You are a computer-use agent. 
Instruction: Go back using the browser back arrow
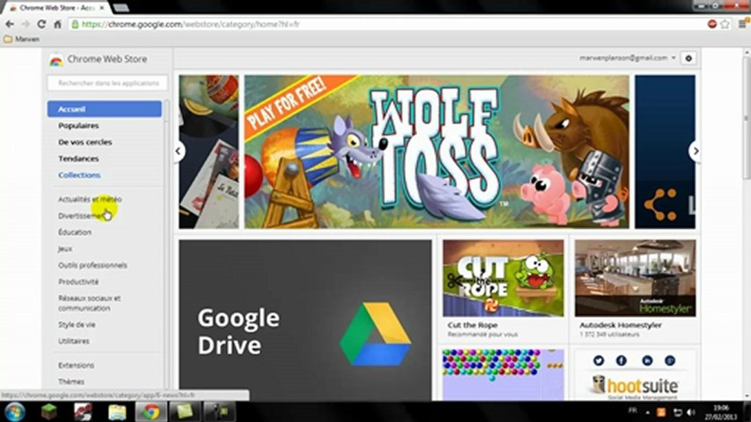tap(10, 24)
